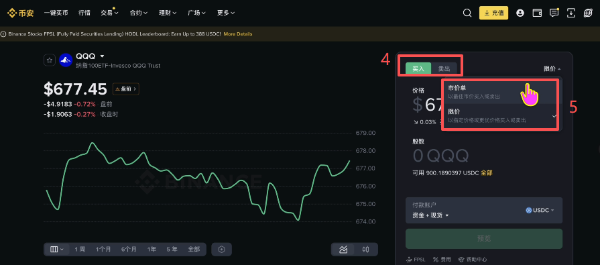The height and width of the screenshot is (265, 600).
Task: Open the search magnifier icon
Action: coord(467,13)
